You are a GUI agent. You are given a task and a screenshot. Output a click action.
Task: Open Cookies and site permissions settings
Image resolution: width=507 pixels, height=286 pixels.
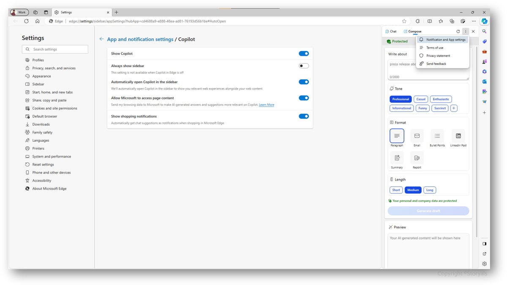pos(55,108)
